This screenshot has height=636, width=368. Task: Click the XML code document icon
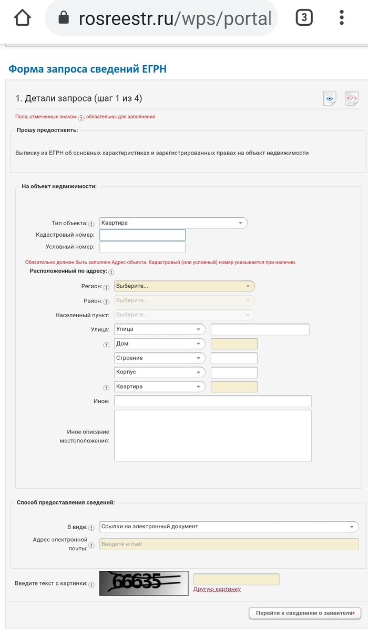(352, 98)
